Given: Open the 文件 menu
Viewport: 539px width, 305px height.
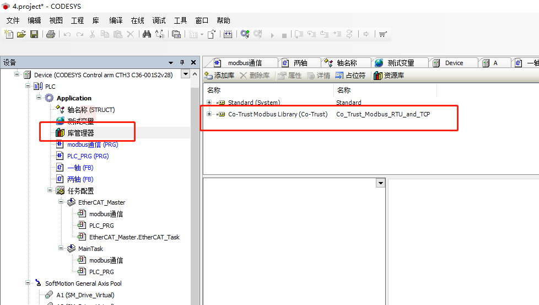Looking at the screenshot, I should [13, 20].
